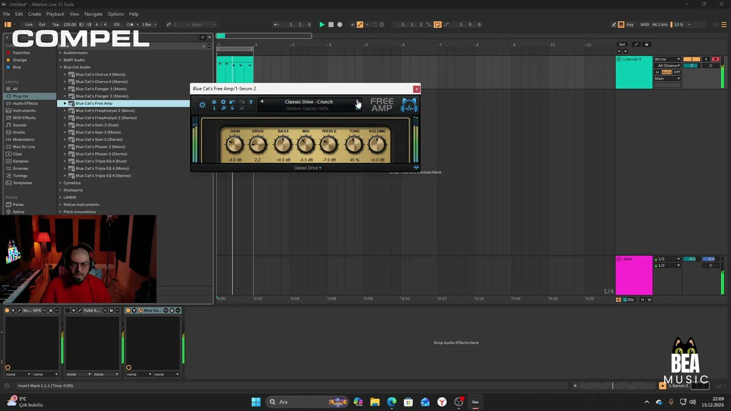Expand the Native Instruments folder
This screenshot has height=411, width=731.
tap(61, 204)
